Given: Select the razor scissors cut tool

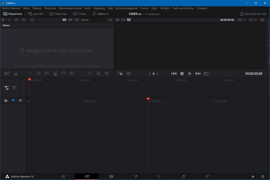Looking at the screenshot, I should [x=16, y=73].
